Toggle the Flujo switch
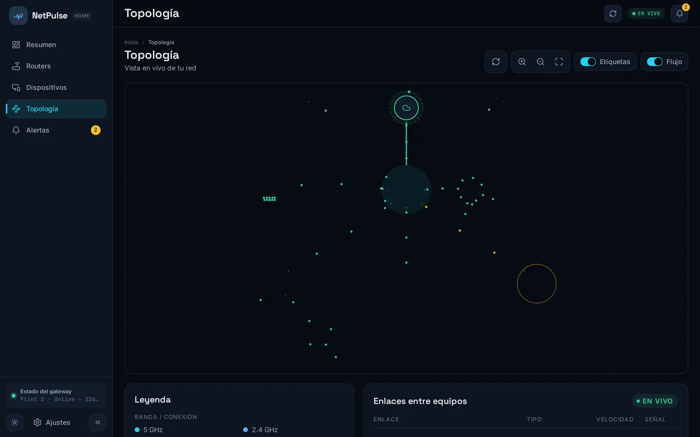Screen dimensions: 700x437 click(x=655, y=62)
